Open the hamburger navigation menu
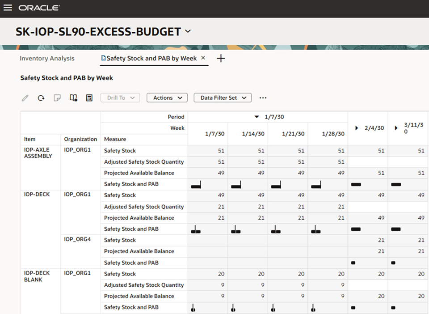The width and height of the screenshot is (429, 314). pyautogui.click(x=8, y=8)
